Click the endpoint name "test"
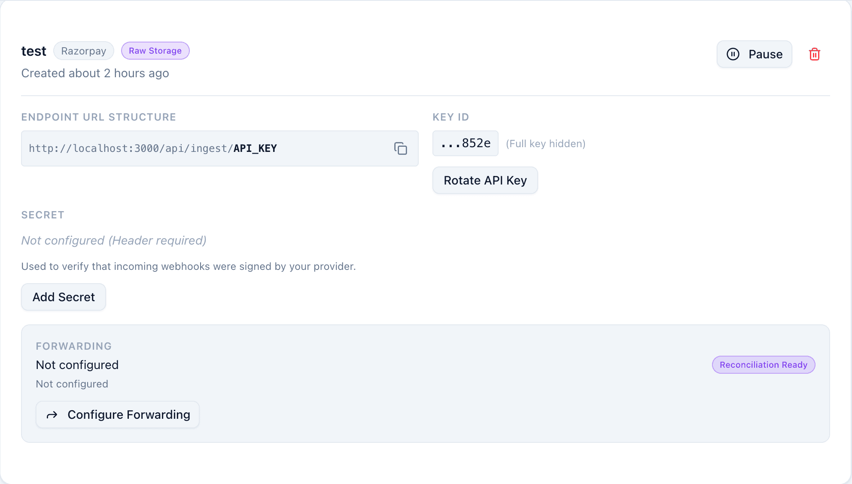Image resolution: width=852 pixels, height=484 pixels. [x=33, y=51]
